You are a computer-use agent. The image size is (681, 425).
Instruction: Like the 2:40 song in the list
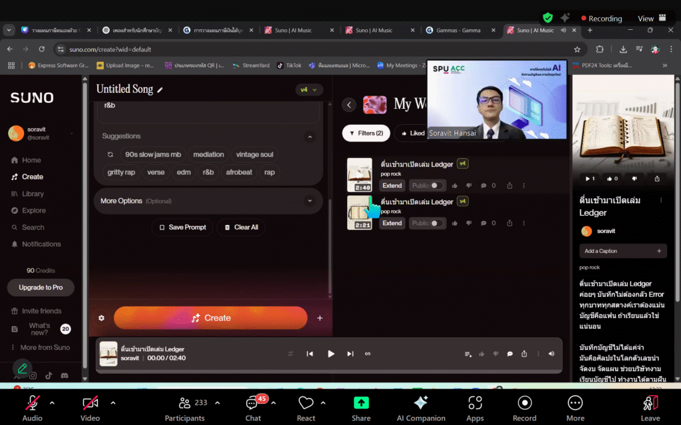pyautogui.click(x=455, y=186)
